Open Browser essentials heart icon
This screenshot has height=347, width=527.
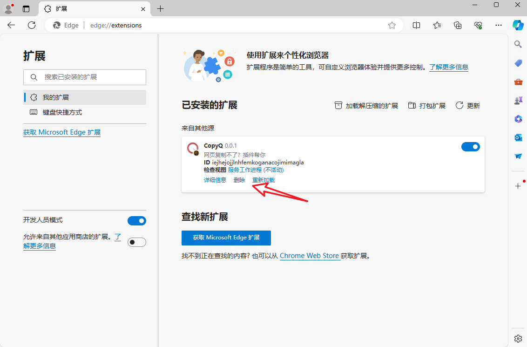tap(478, 25)
